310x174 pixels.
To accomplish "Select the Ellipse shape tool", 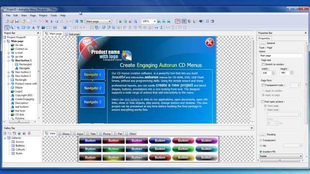I will click(28, 28).
